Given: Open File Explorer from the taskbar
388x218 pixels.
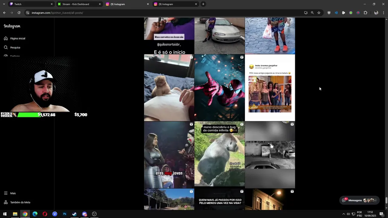Looking at the screenshot, I should (15, 214).
